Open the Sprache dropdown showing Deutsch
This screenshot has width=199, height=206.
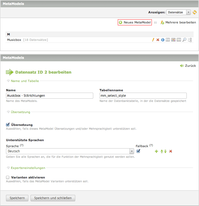point(70,151)
